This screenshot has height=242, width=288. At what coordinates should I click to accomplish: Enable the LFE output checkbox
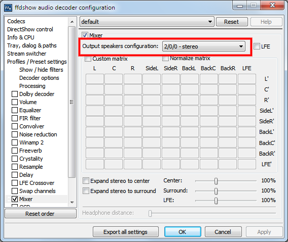(x=257, y=46)
